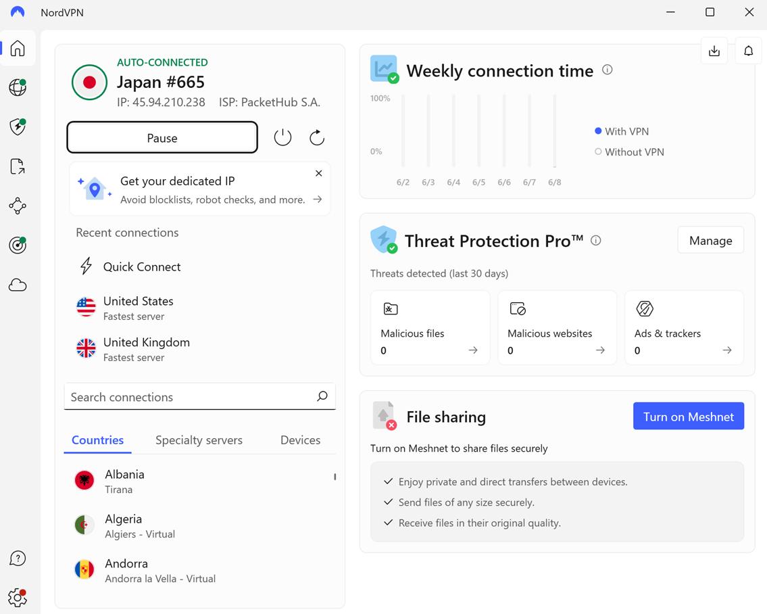Click the Andorra flag icon
Image resolution: width=767 pixels, height=614 pixels.
[x=84, y=569]
